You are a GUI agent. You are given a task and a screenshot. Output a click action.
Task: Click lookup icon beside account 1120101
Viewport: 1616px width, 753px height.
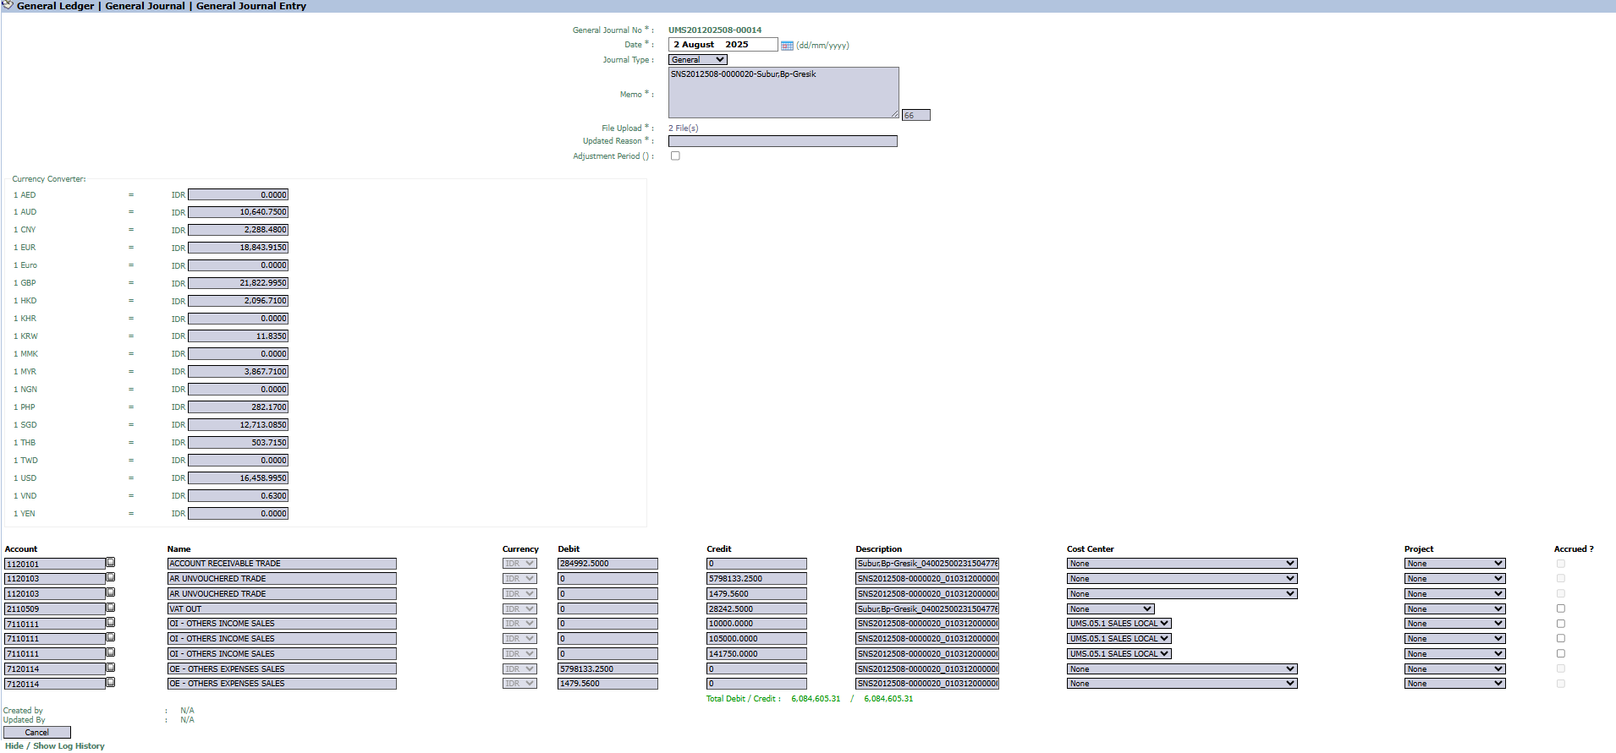pos(111,563)
